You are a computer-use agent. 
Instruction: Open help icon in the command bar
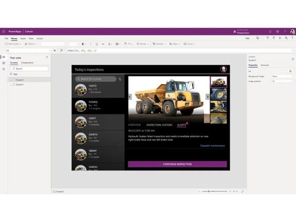[x=292, y=38]
